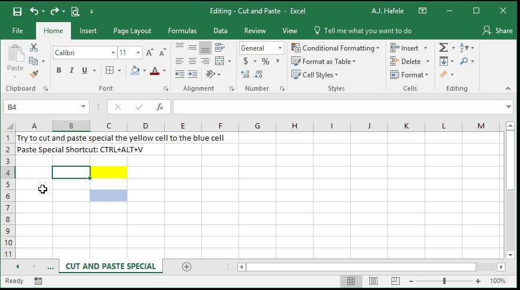This screenshot has width=520, height=290.
Task: Open the Page Layout tab
Action: pos(132,31)
